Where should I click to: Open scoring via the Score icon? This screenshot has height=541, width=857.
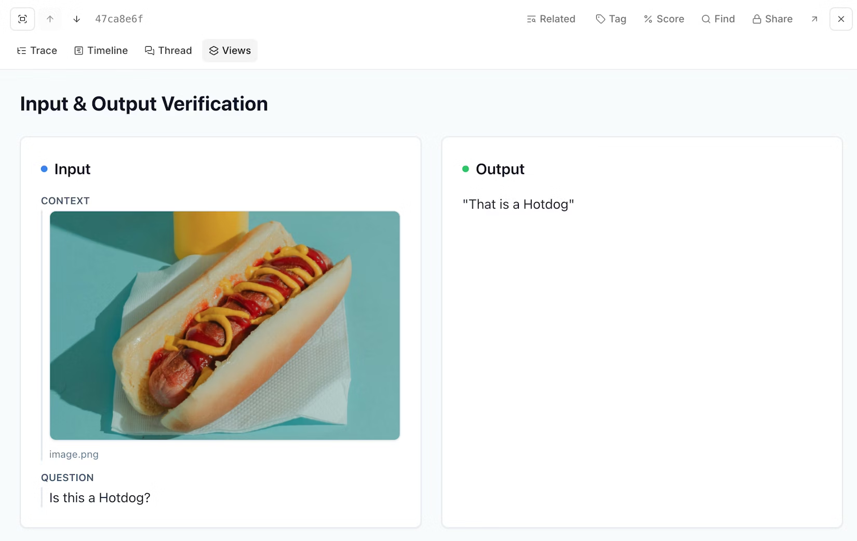pyautogui.click(x=664, y=19)
